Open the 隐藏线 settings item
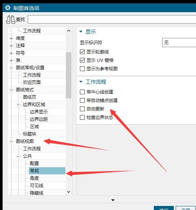This screenshot has height=210, width=196. point(37,193)
